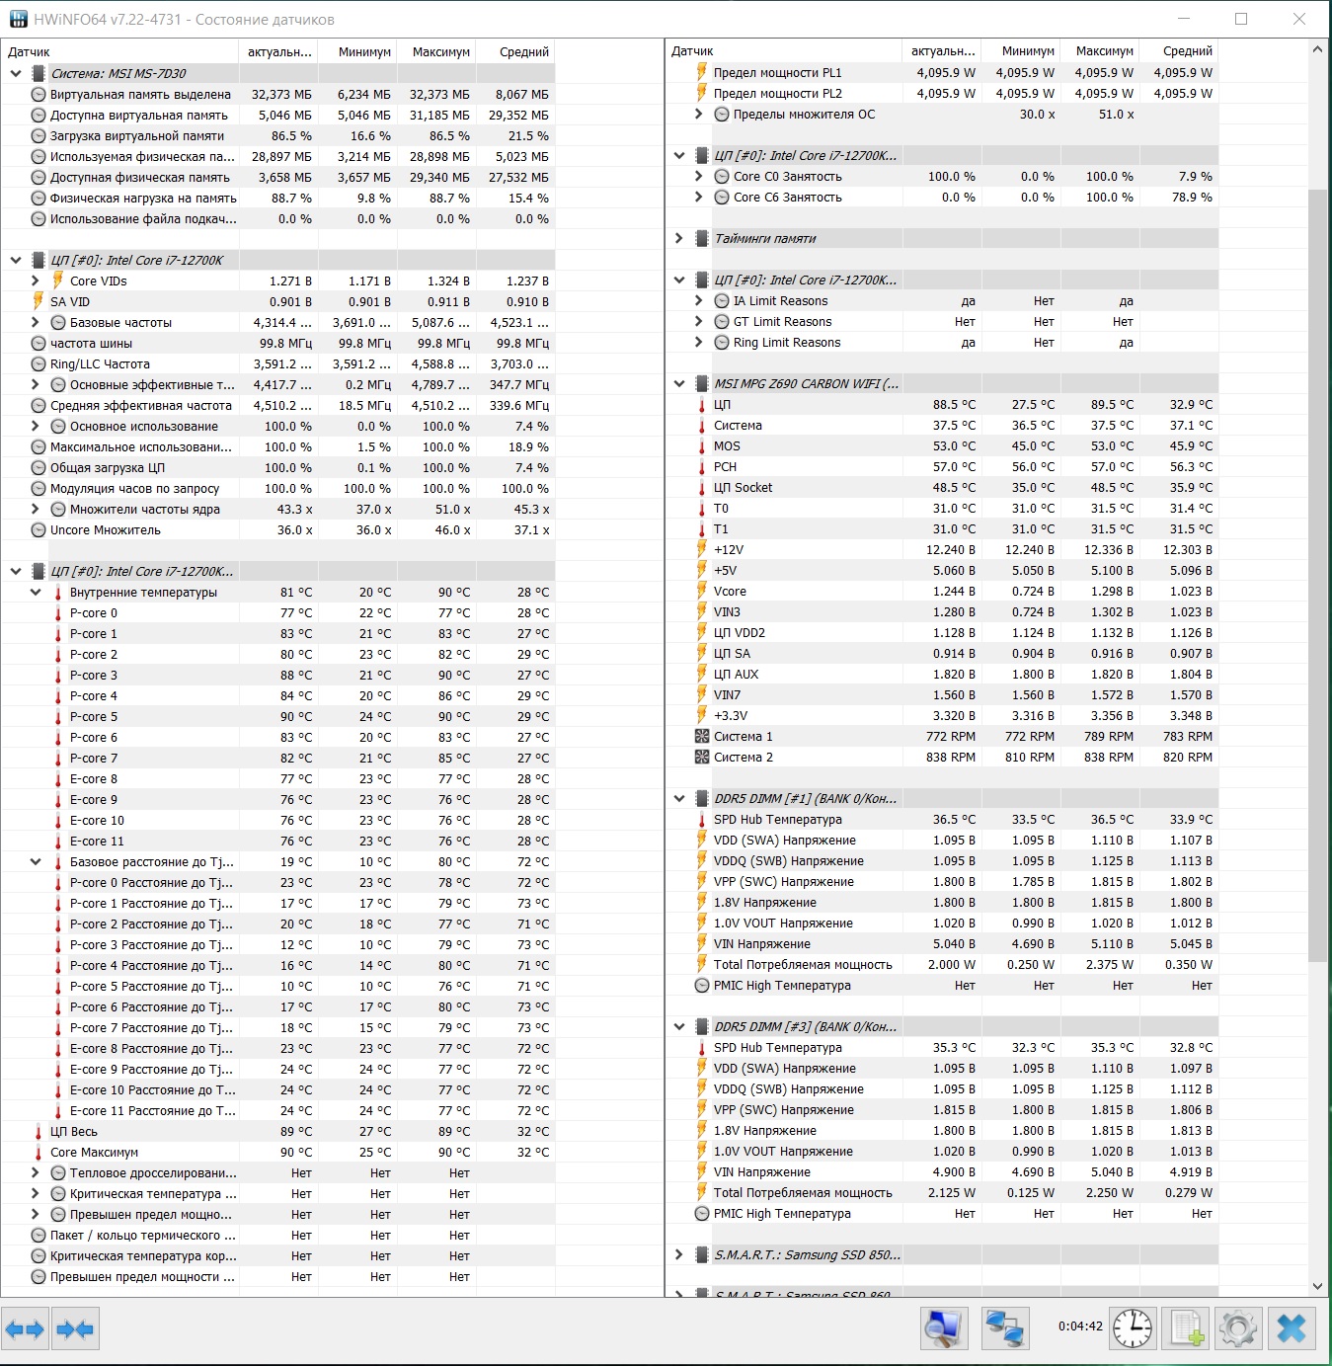Click the chip icon beside Тайминги памяти
1332x1366 pixels.
[702, 238]
